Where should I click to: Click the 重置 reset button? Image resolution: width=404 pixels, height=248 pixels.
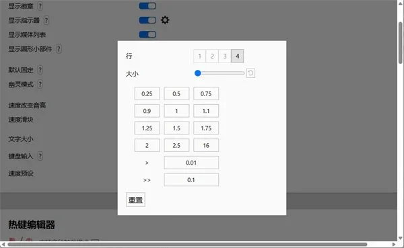[135, 200]
